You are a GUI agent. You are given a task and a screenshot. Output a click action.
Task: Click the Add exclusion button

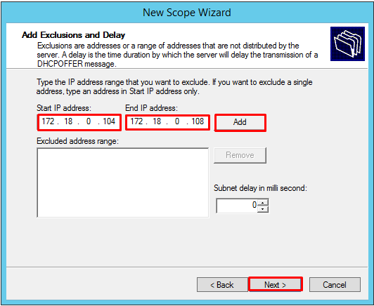[240, 122]
